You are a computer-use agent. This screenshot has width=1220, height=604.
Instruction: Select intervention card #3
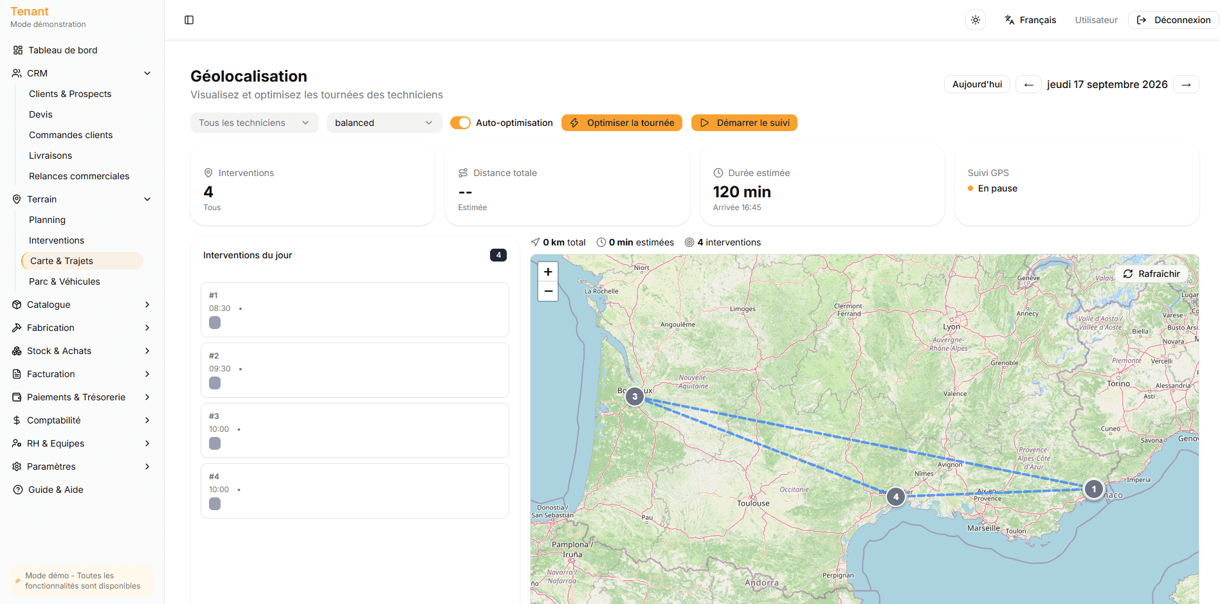pos(355,431)
